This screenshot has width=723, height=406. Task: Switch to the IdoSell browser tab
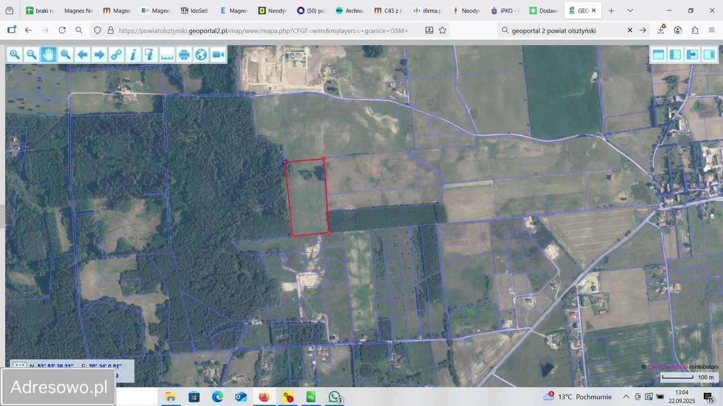pyautogui.click(x=194, y=11)
